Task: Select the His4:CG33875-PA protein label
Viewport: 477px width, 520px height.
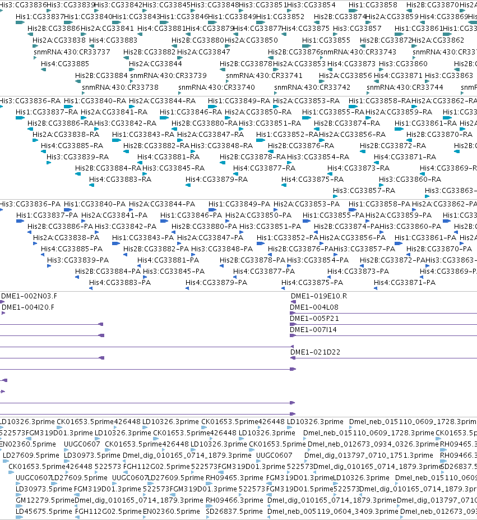Action: (x=312, y=283)
